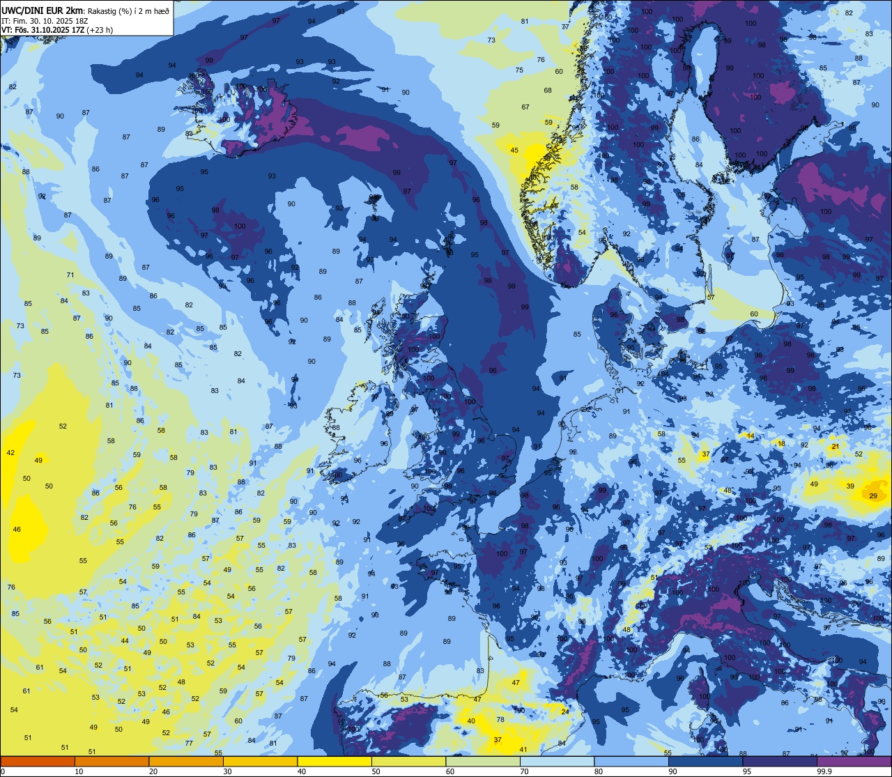Click the 'Rakastig (%) í 2 m hæð' label
The width and height of the screenshot is (892, 777).
pyautogui.click(x=128, y=11)
